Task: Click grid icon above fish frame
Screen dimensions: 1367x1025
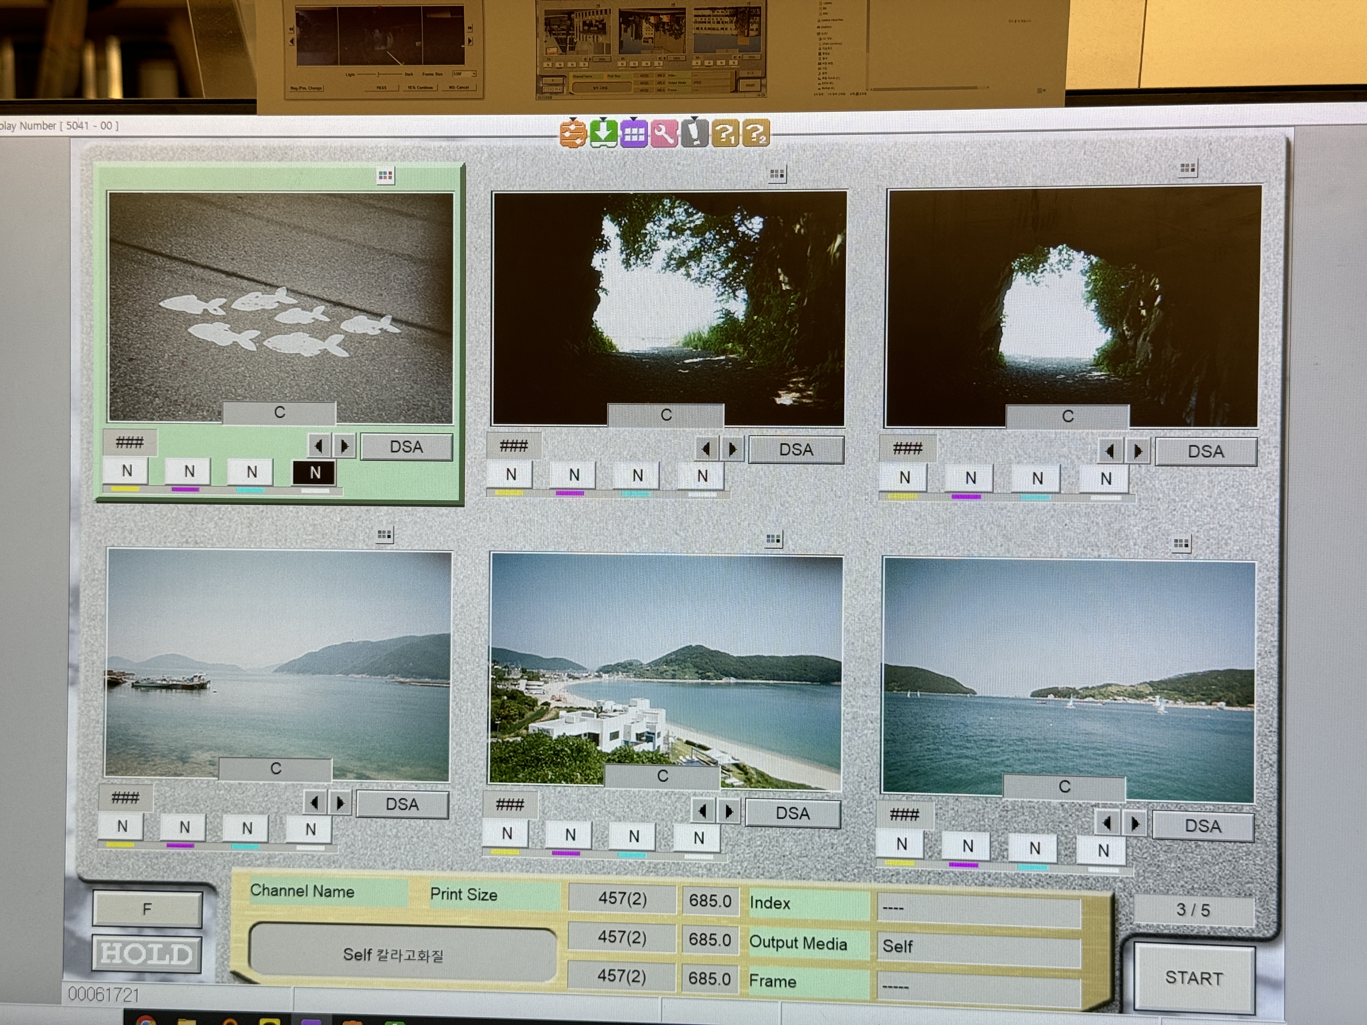Action: (385, 176)
